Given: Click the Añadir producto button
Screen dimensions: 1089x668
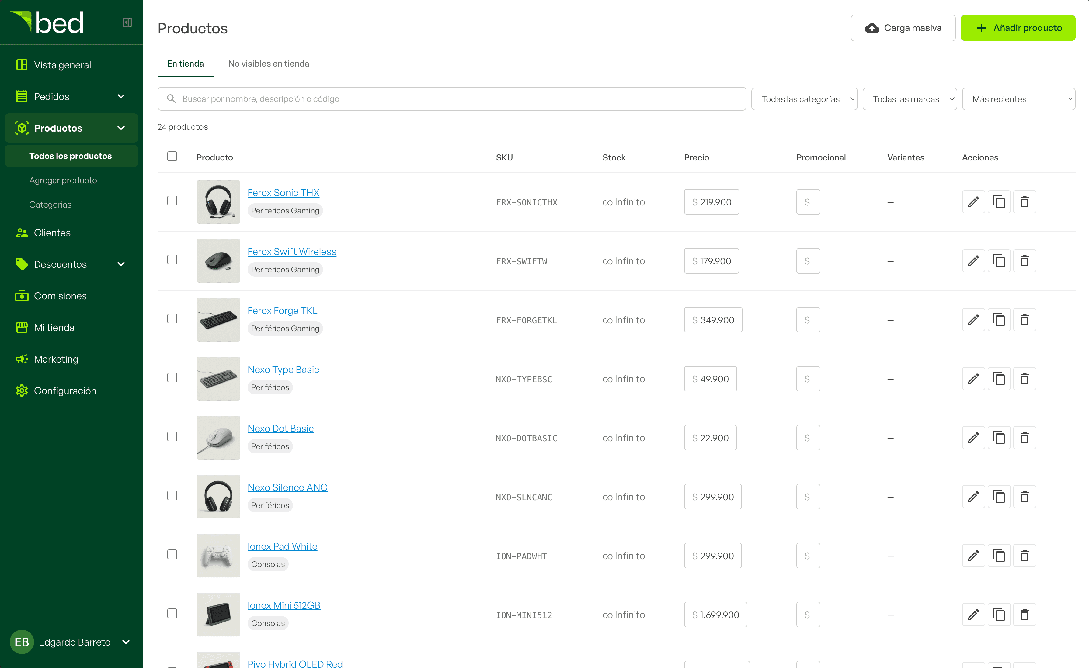Looking at the screenshot, I should pos(1018,28).
